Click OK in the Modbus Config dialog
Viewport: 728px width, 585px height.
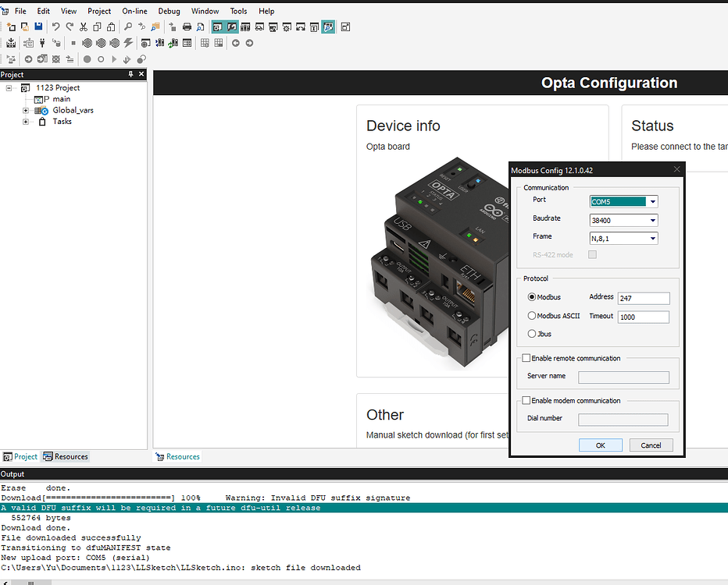(601, 445)
